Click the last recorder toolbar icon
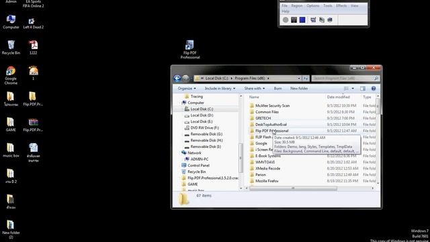 (x=330, y=19)
